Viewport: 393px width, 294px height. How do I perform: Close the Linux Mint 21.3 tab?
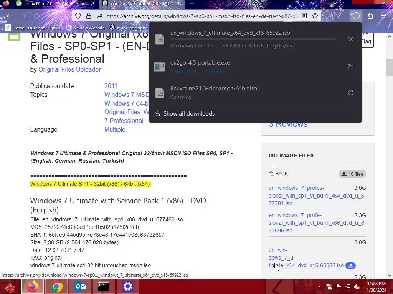pos(93,3)
